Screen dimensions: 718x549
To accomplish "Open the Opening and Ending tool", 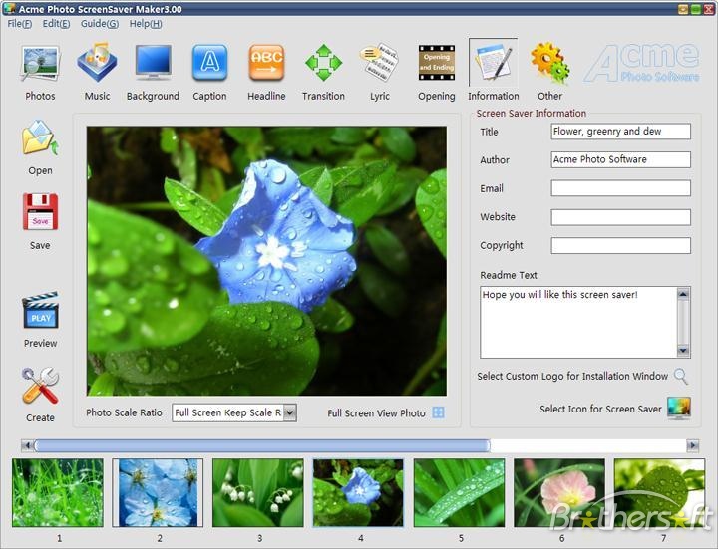I will point(437,63).
